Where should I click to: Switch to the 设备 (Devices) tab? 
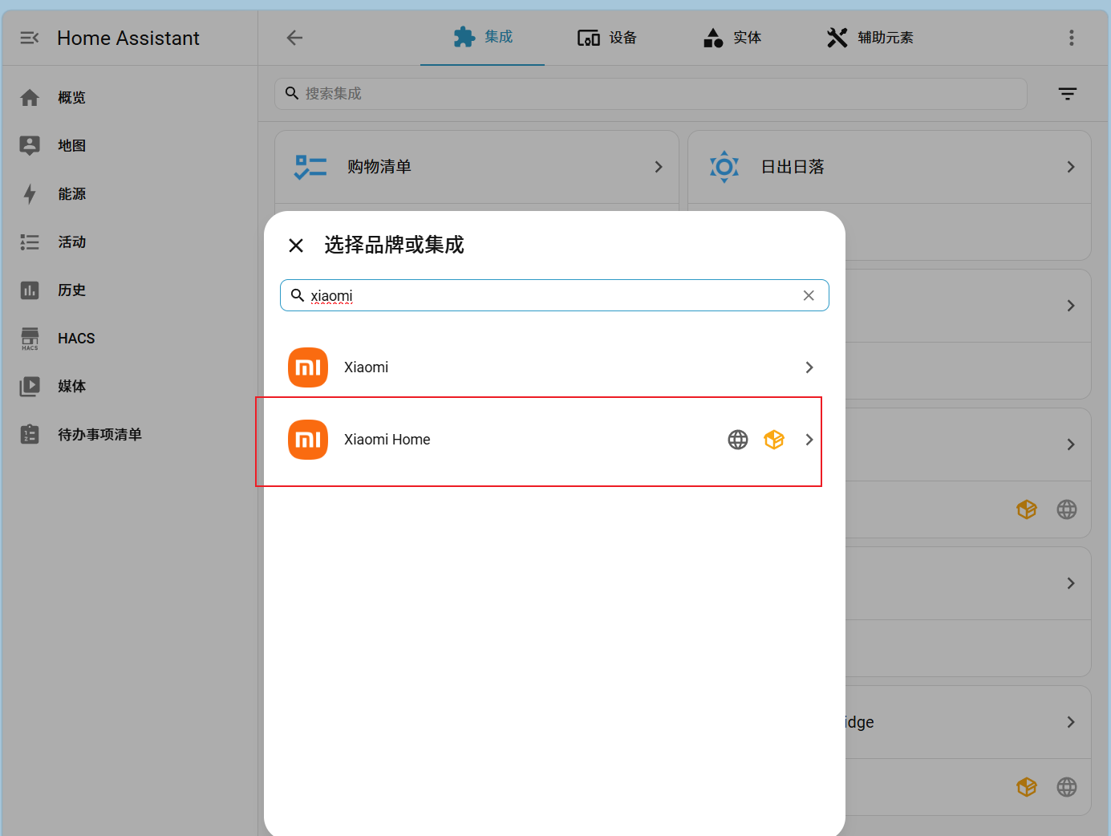point(606,37)
